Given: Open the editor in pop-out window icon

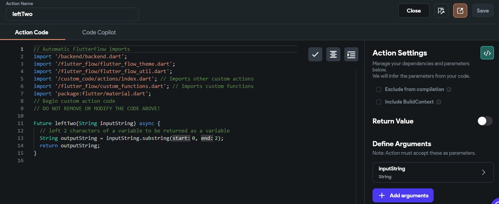Looking at the screenshot, I should click(460, 11).
